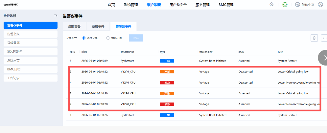Click the download icon to export events
This screenshot has height=133, width=327.
pyautogui.click(x=324, y=38)
